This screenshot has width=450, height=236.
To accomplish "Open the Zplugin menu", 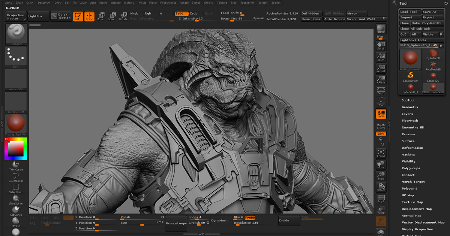I will pos(263,3).
